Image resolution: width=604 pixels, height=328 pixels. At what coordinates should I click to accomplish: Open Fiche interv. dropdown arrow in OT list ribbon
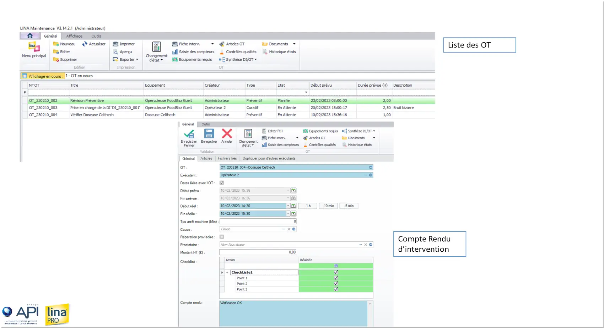coord(212,44)
